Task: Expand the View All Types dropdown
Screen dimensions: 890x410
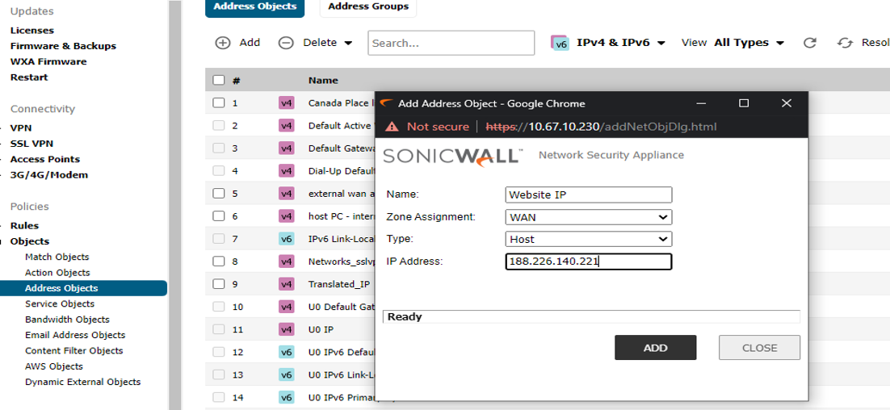Action: pyautogui.click(x=749, y=43)
